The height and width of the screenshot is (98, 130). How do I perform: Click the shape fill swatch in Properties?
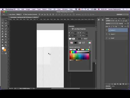[x=70, y=39]
